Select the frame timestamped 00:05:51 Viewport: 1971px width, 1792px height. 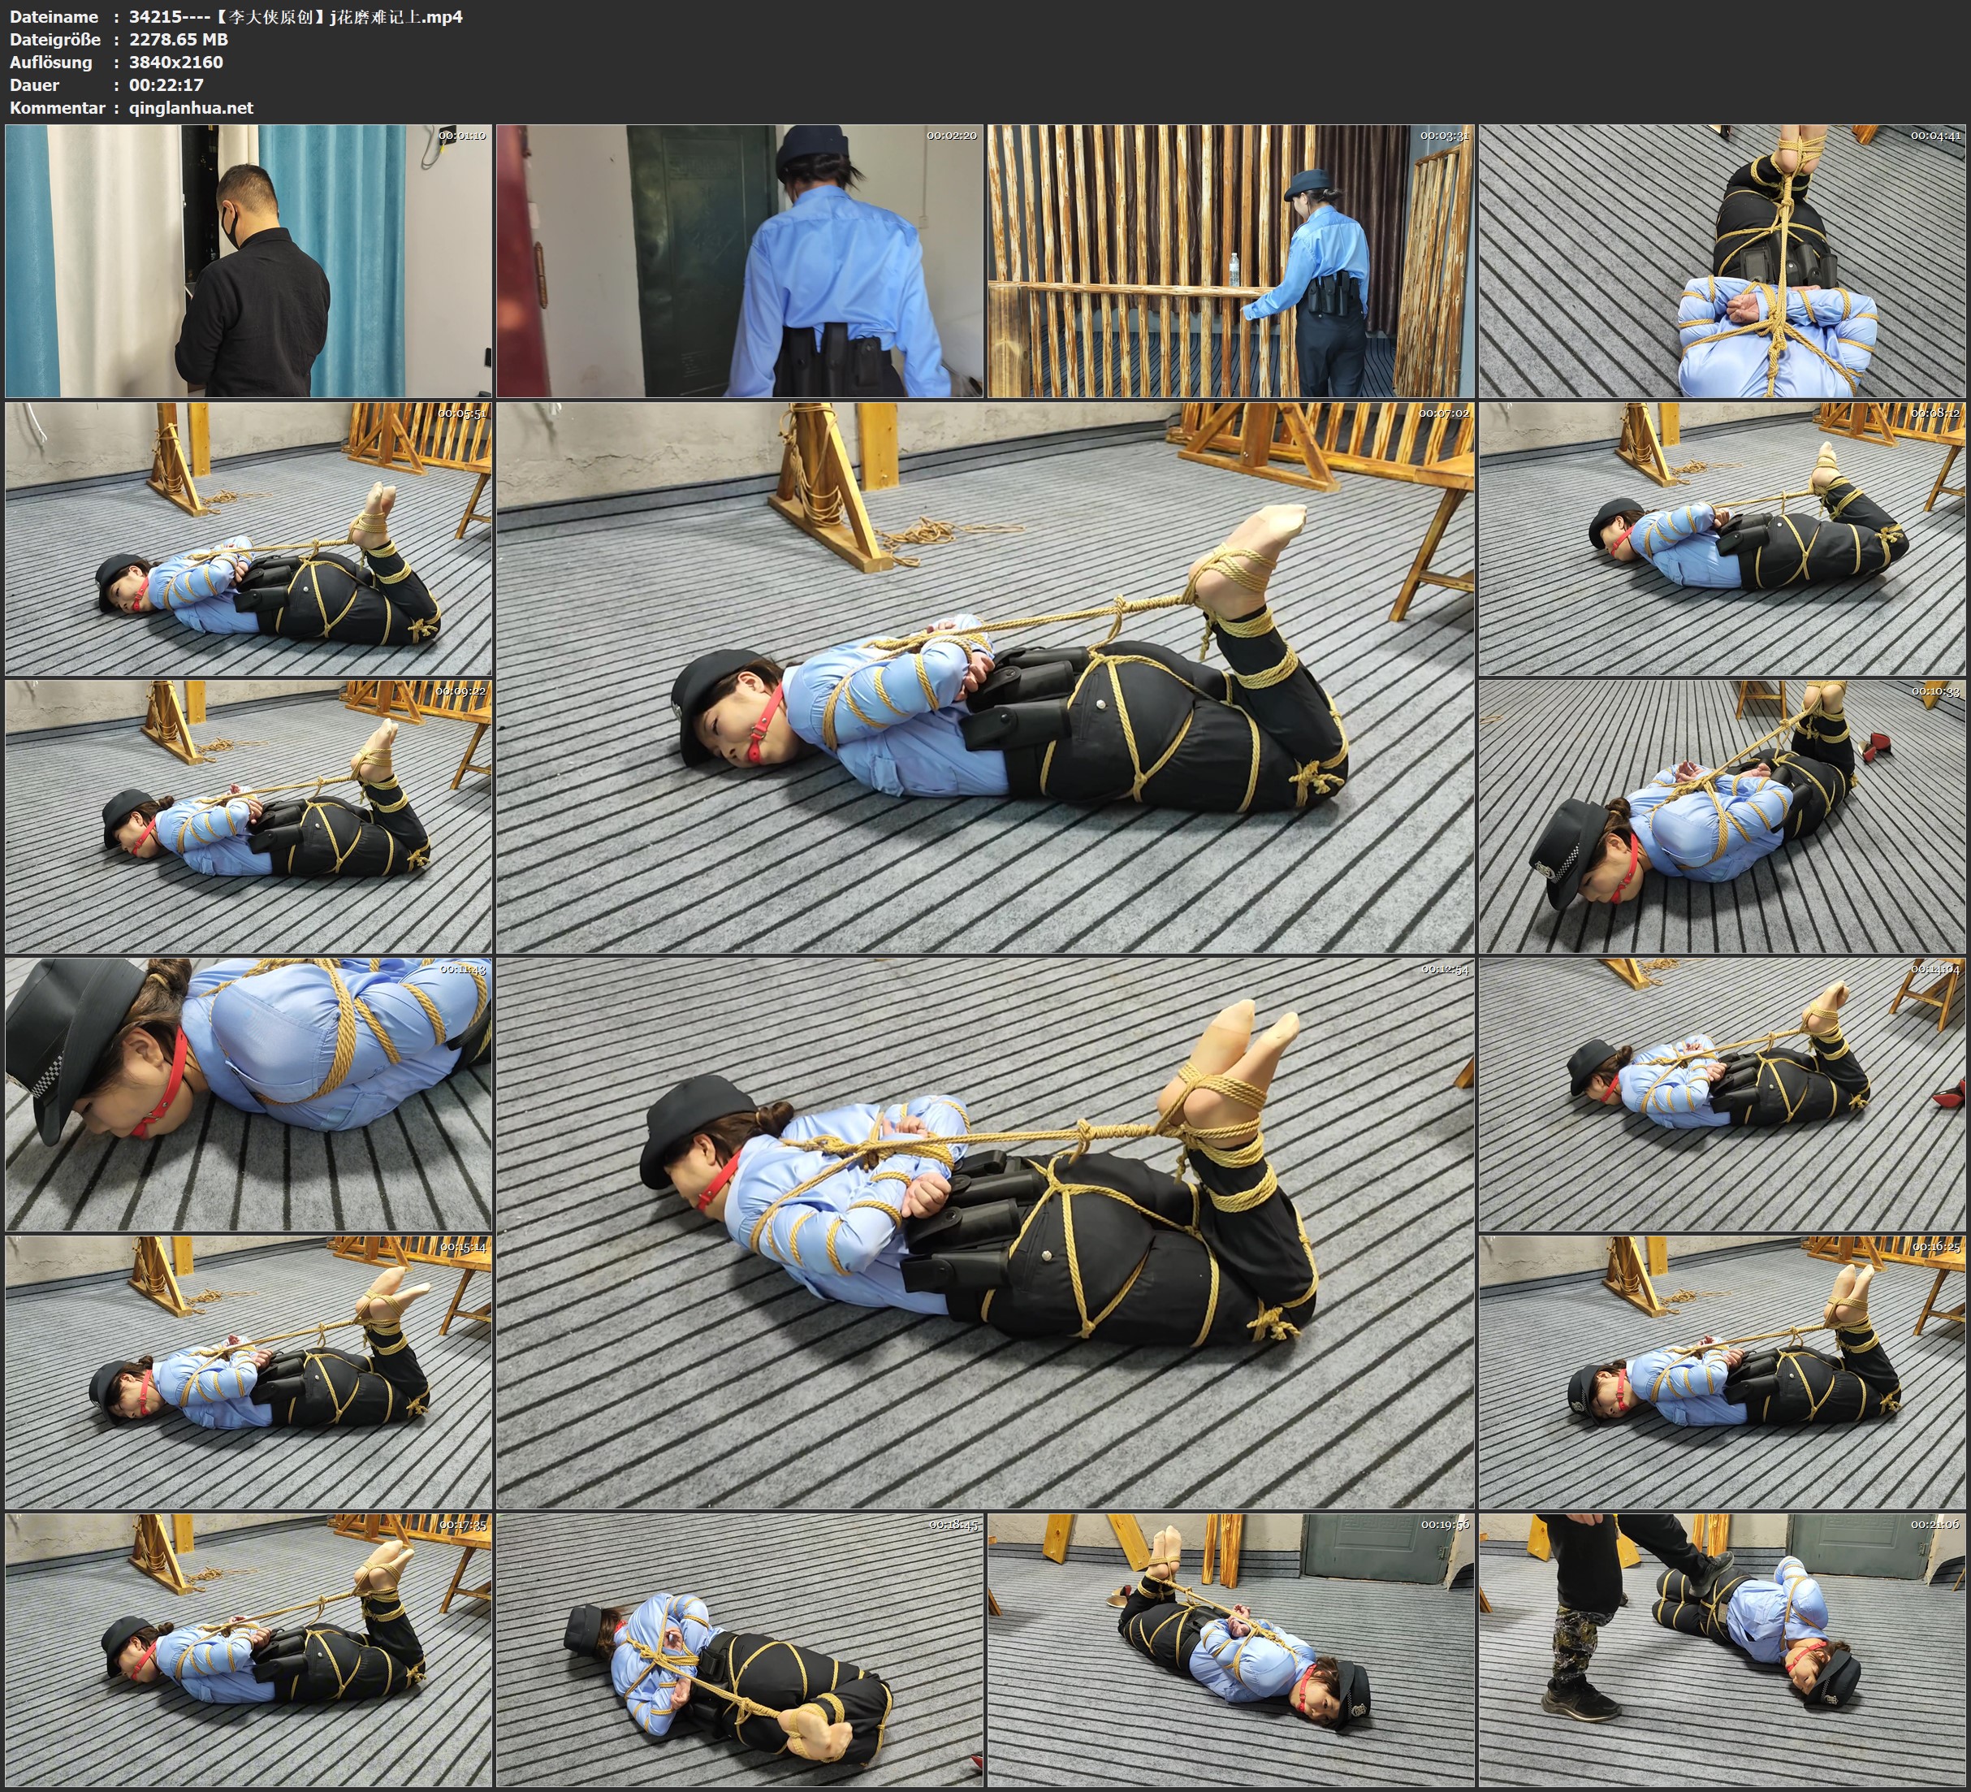click(x=249, y=539)
